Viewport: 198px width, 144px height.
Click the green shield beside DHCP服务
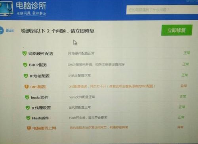click(25, 65)
